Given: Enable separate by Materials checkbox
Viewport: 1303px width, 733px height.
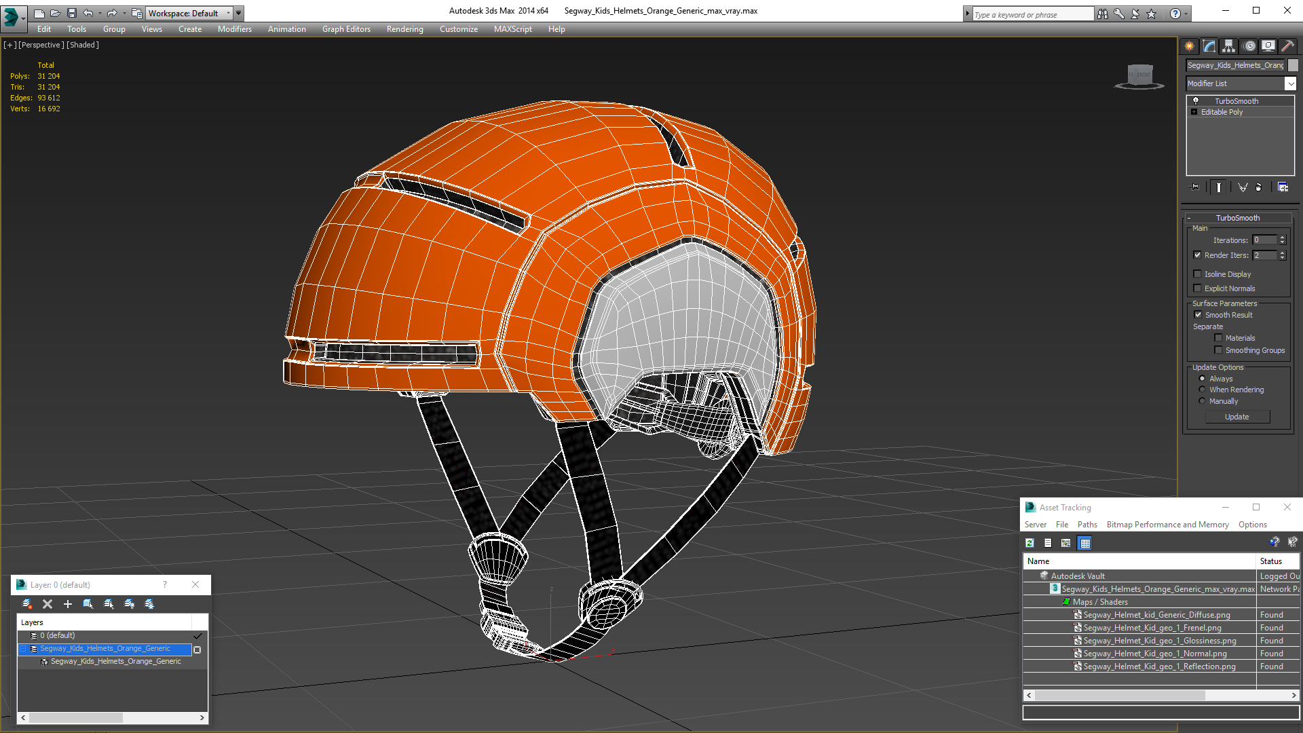Looking at the screenshot, I should [x=1219, y=338].
